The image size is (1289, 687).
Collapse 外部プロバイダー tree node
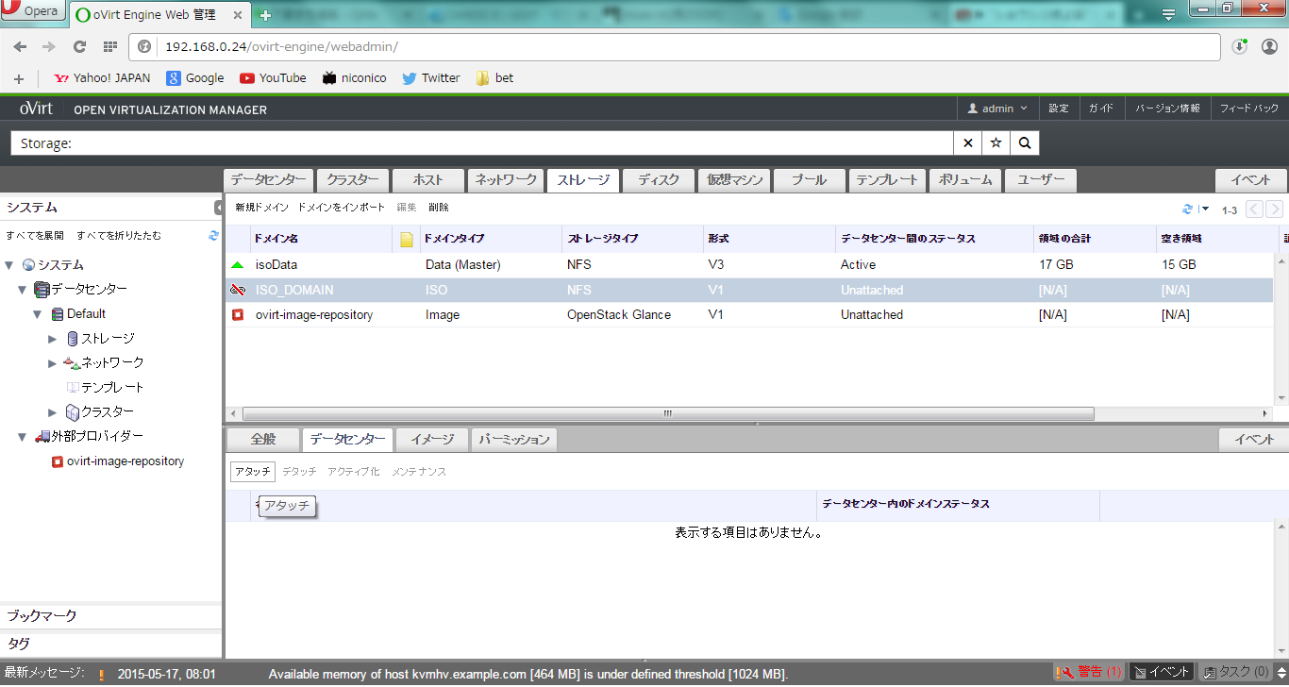(x=23, y=437)
